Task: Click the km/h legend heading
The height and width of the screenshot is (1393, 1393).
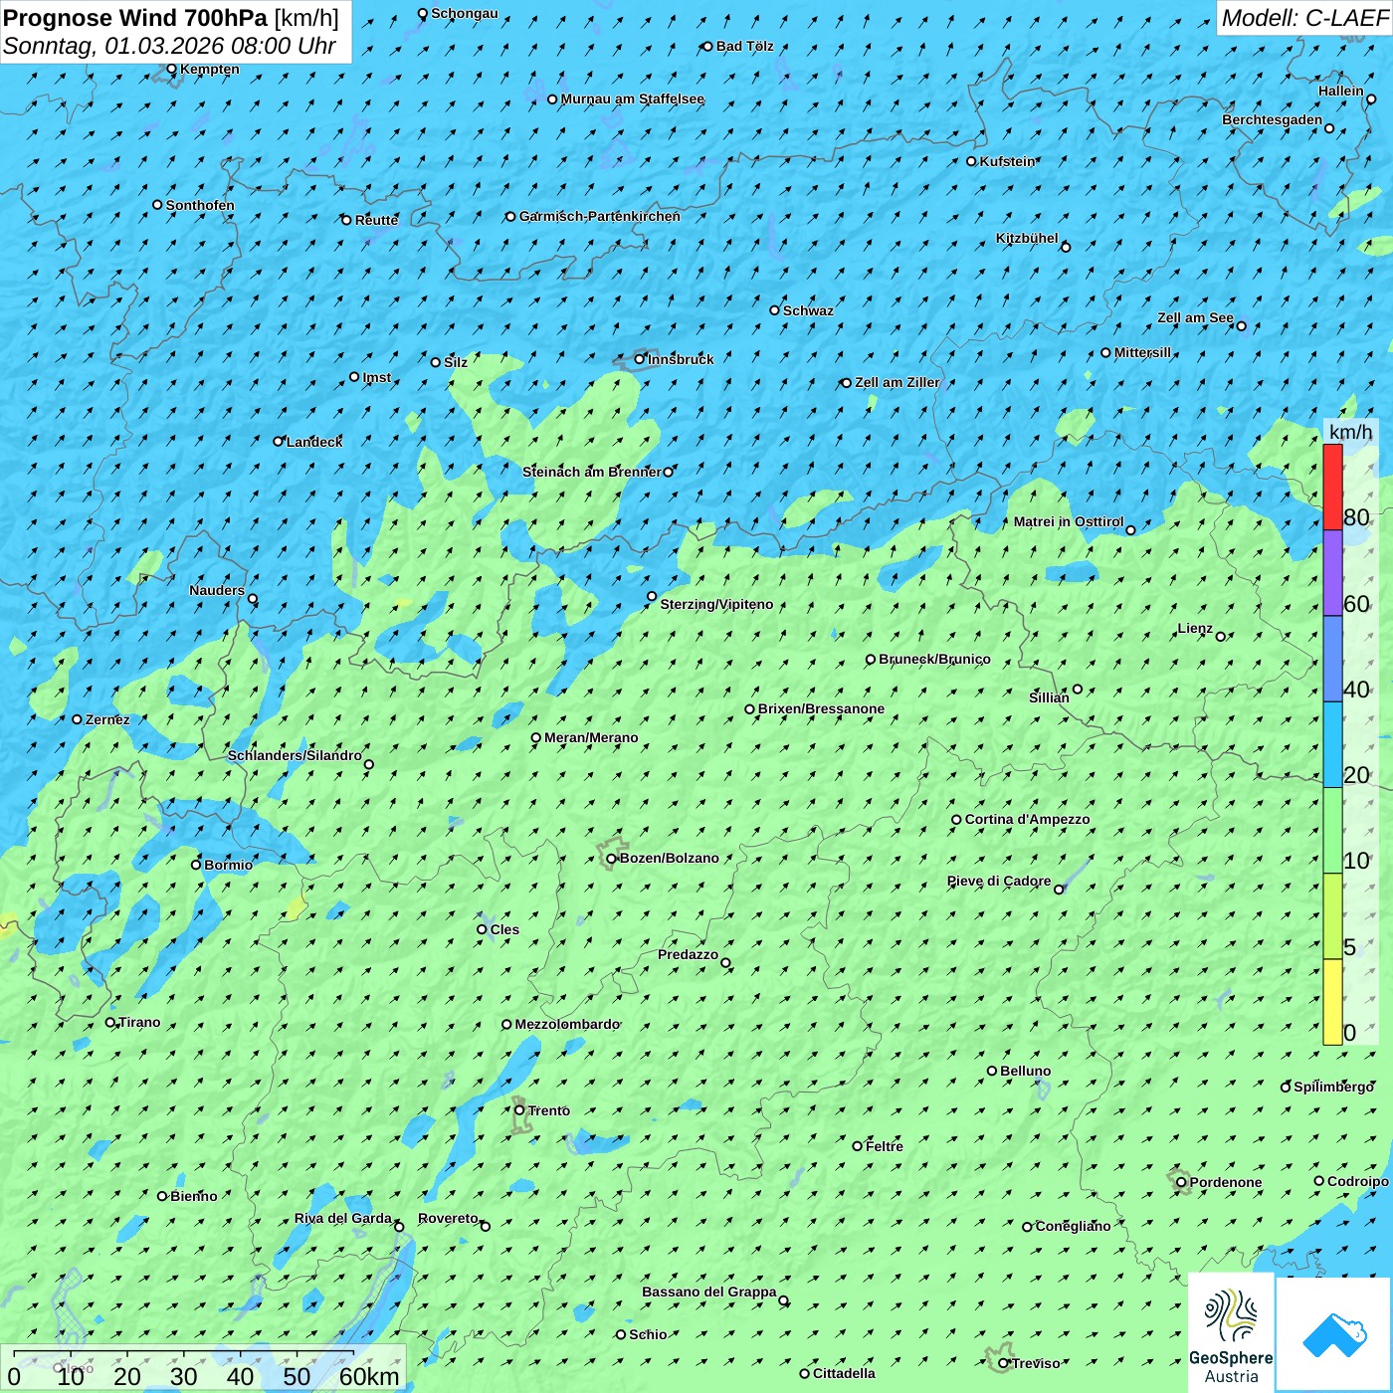Action: coord(1350,432)
